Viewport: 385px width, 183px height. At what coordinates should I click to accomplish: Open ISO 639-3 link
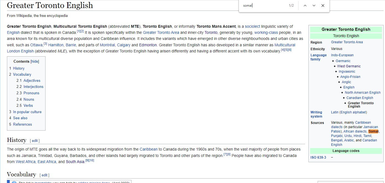[318, 157]
